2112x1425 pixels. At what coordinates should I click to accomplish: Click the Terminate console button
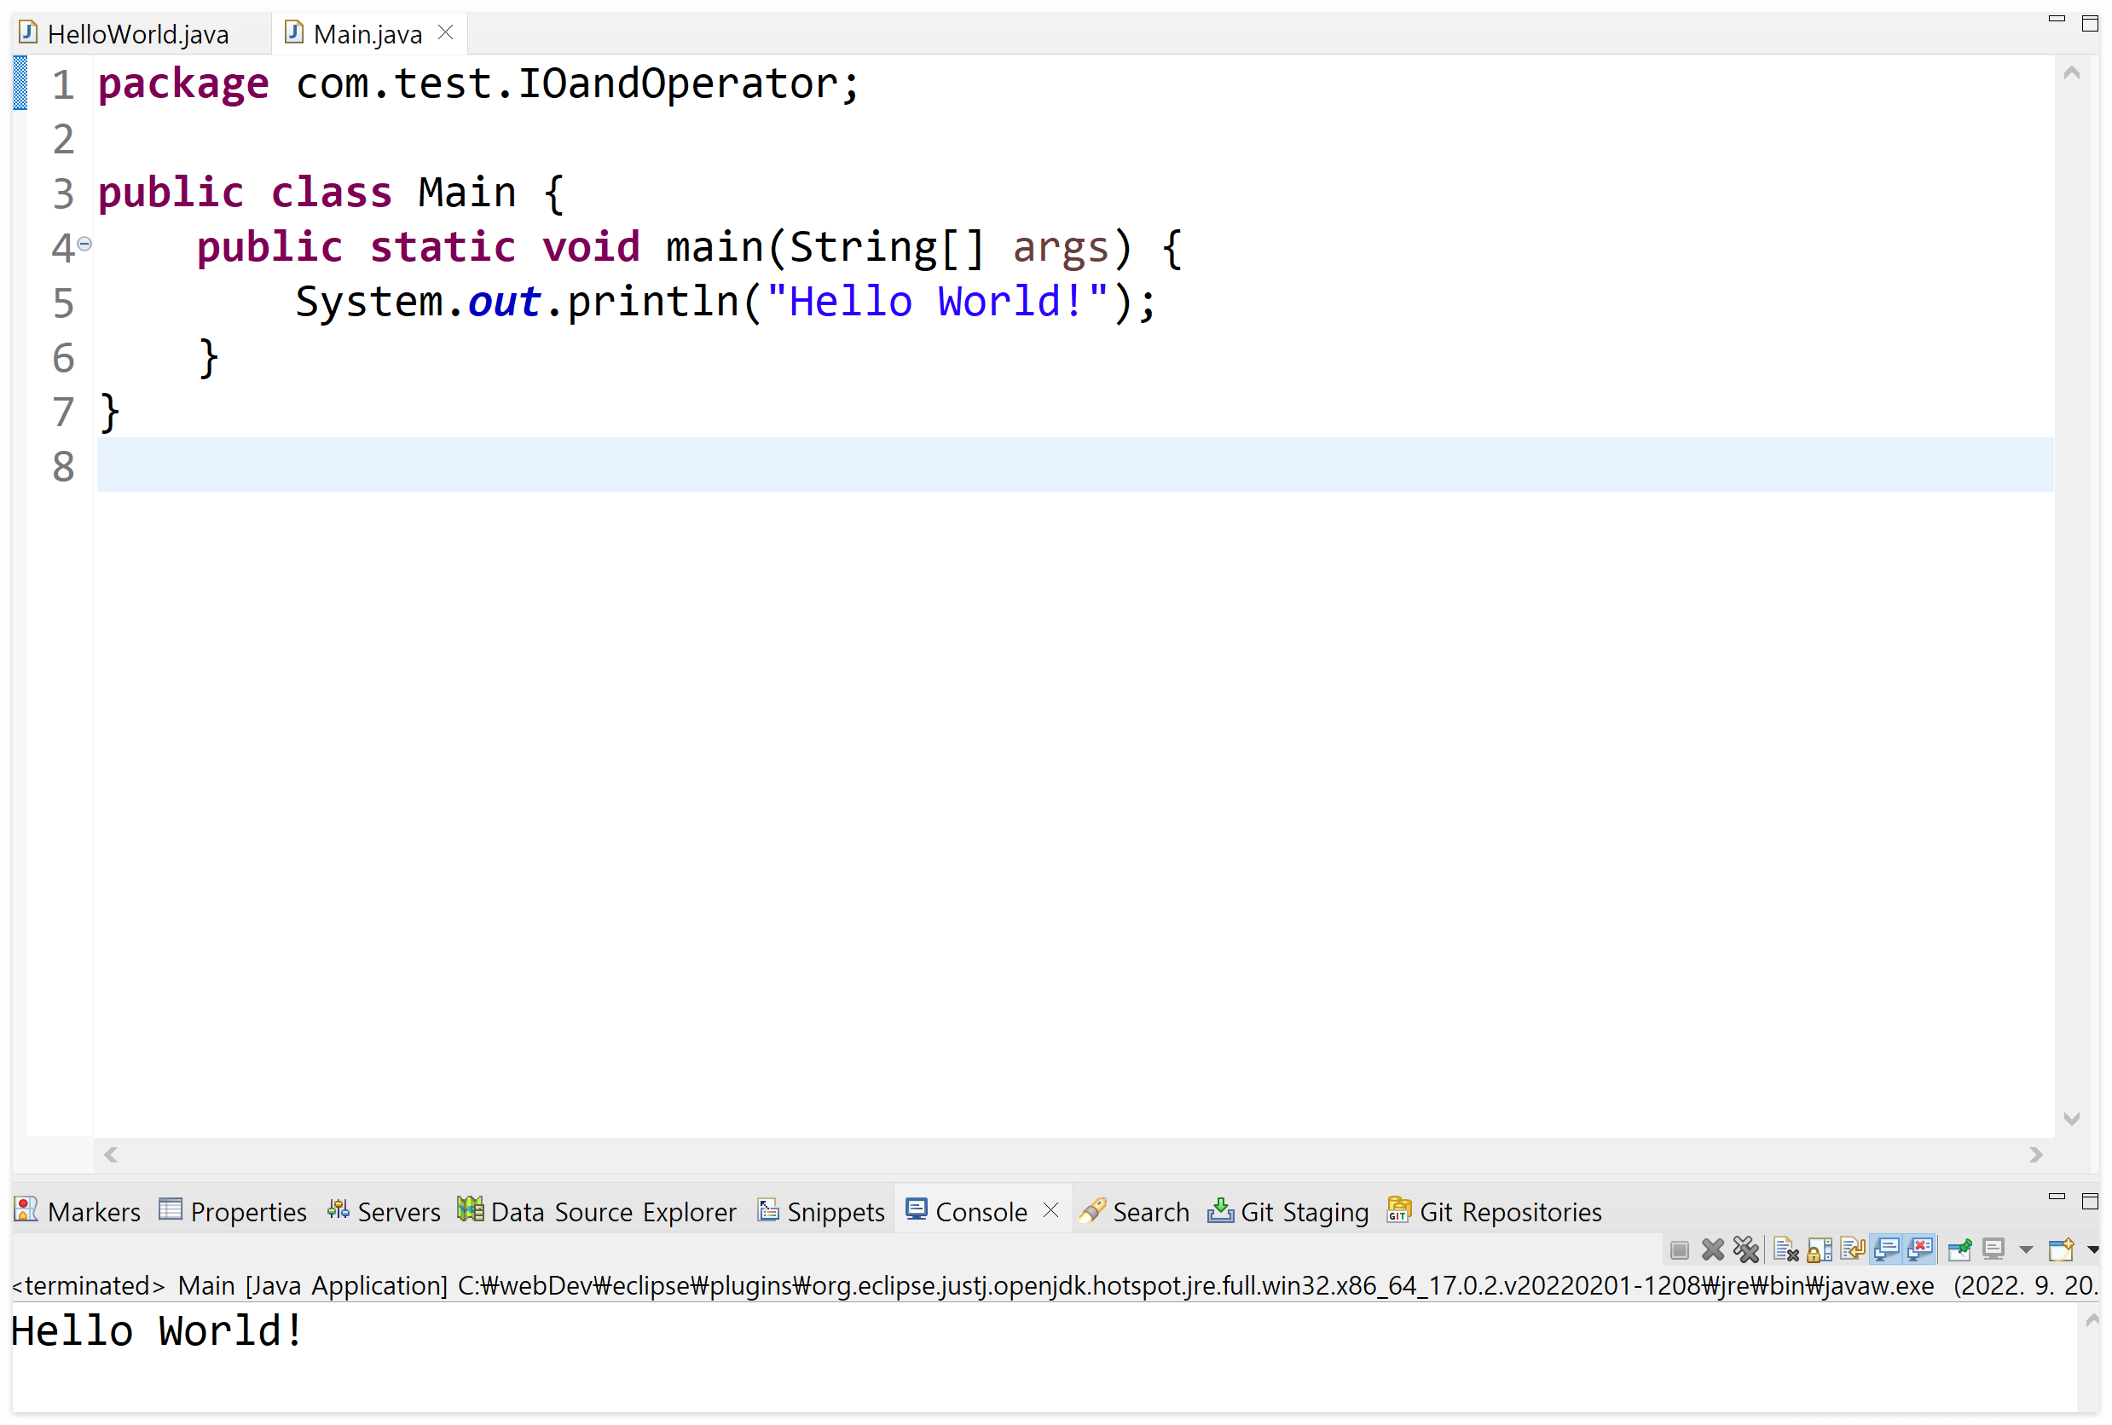[x=1679, y=1250]
